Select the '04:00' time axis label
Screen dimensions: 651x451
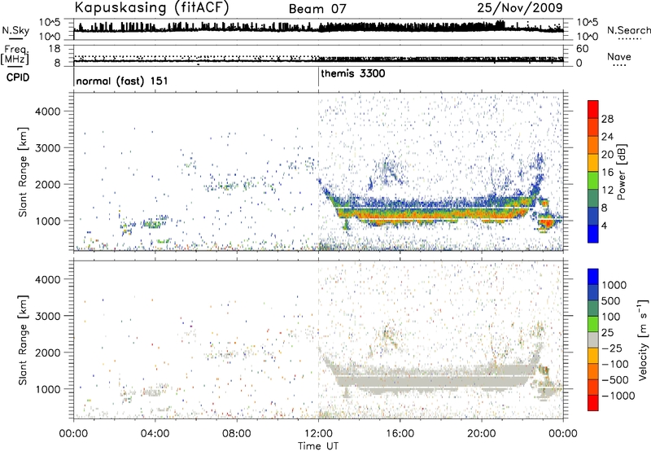155,434
